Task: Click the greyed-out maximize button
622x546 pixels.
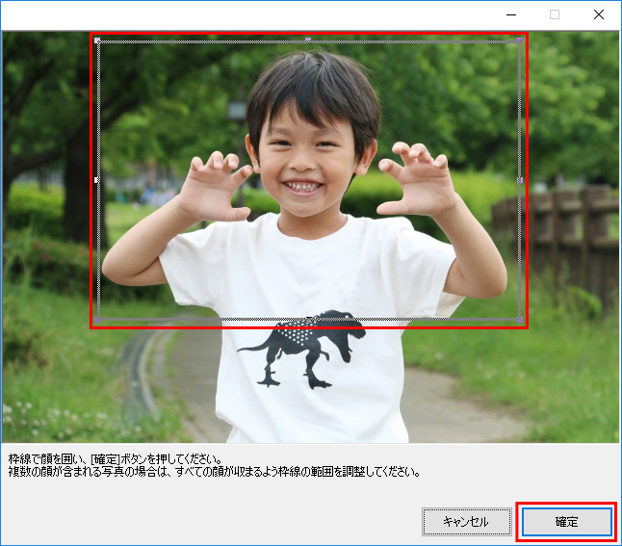Action: (x=555, y=14)
